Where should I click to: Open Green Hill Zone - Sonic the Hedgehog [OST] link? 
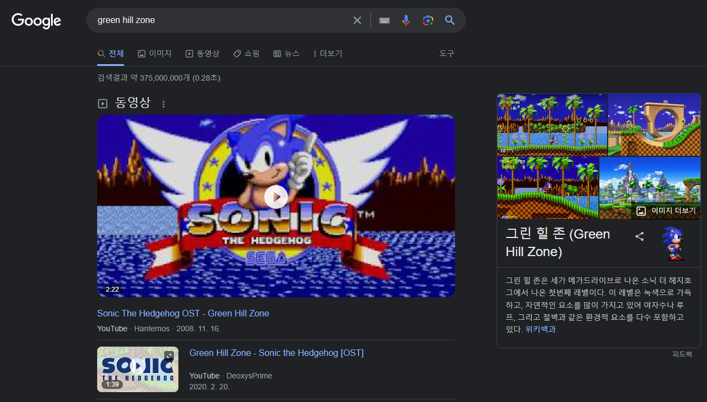pos(277,353)
